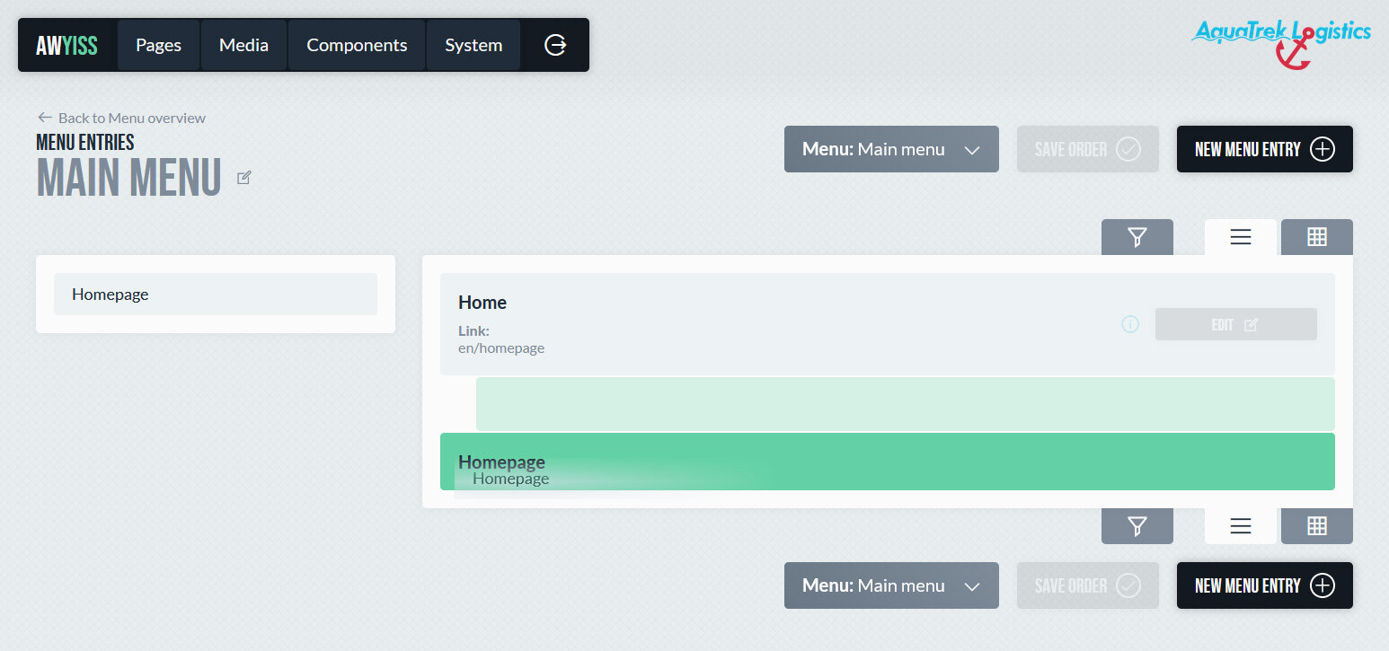Screen dimensions: 1389x651
Task: Open the top filter funnel icon
Action: pos(1137,237)
